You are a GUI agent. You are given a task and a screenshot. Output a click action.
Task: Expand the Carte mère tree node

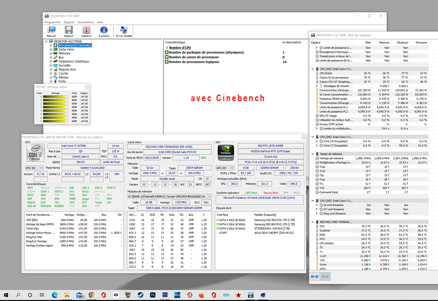click(51, 50)
